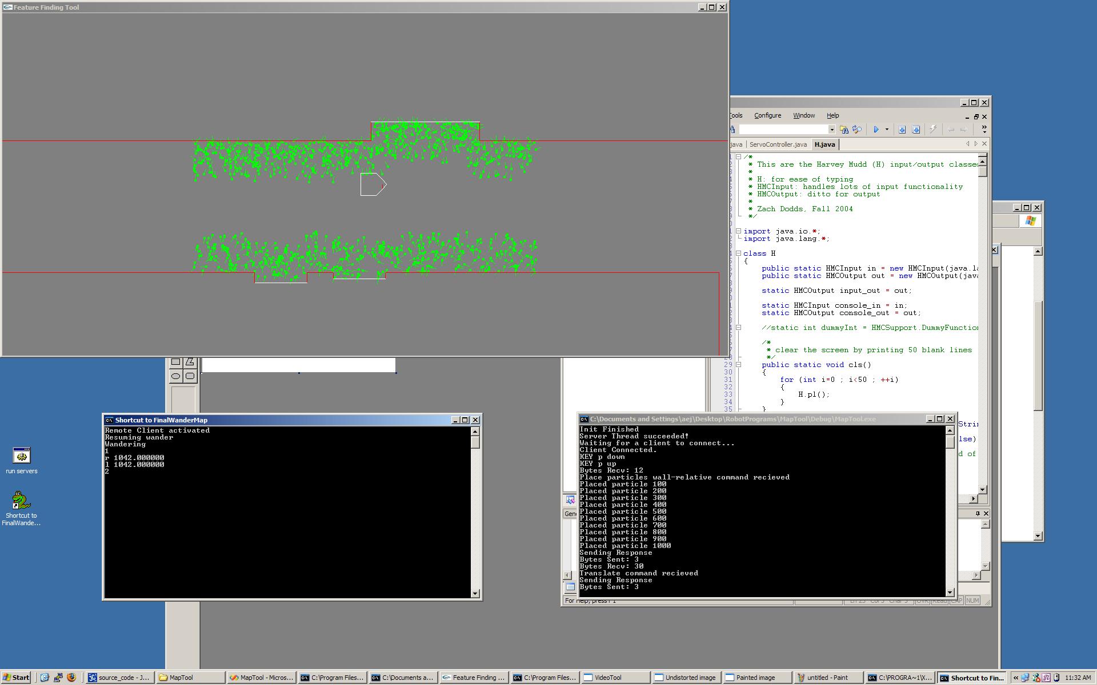
Task: Open the Window menu
Action: point(804,115)
